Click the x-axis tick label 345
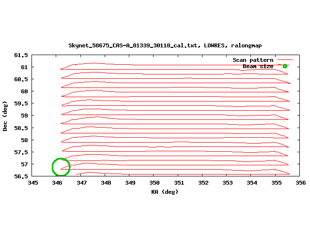 click(33, 183)
